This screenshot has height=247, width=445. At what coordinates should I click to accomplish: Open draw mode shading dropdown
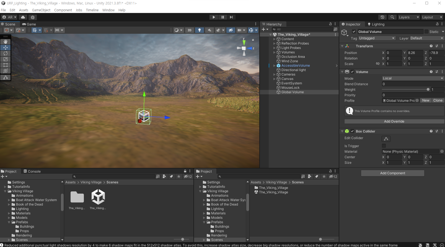[x=178, y=30]
